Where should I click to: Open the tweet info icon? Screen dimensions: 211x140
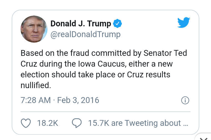pos(185,100)
